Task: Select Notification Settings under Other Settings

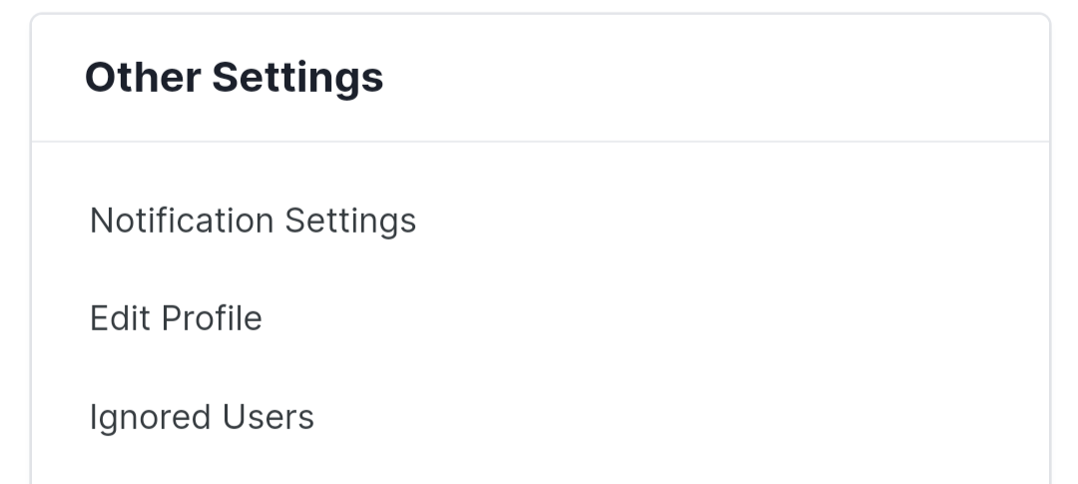Action: [x=253, y=222]
